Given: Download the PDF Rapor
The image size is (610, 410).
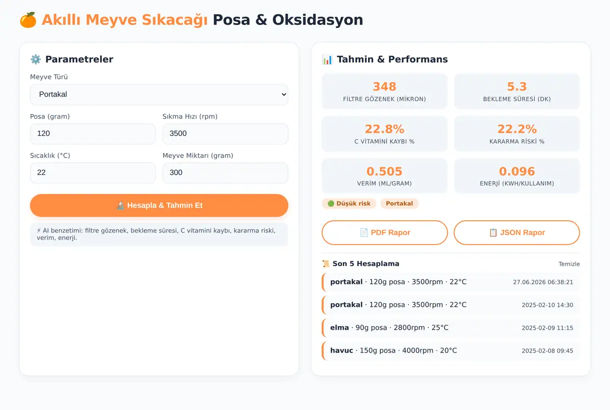Looking at the screenshot, I should pyautogui.click(x=385, y=233).
